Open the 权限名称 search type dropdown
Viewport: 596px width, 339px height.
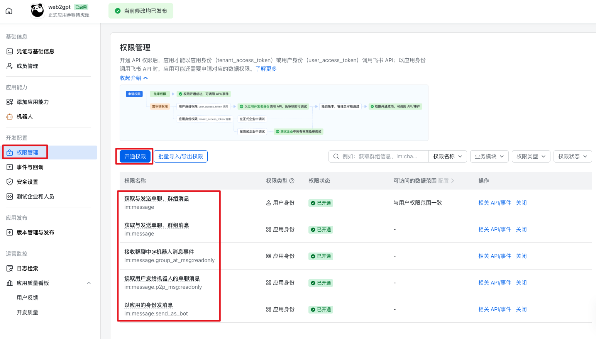click(447, 156)
